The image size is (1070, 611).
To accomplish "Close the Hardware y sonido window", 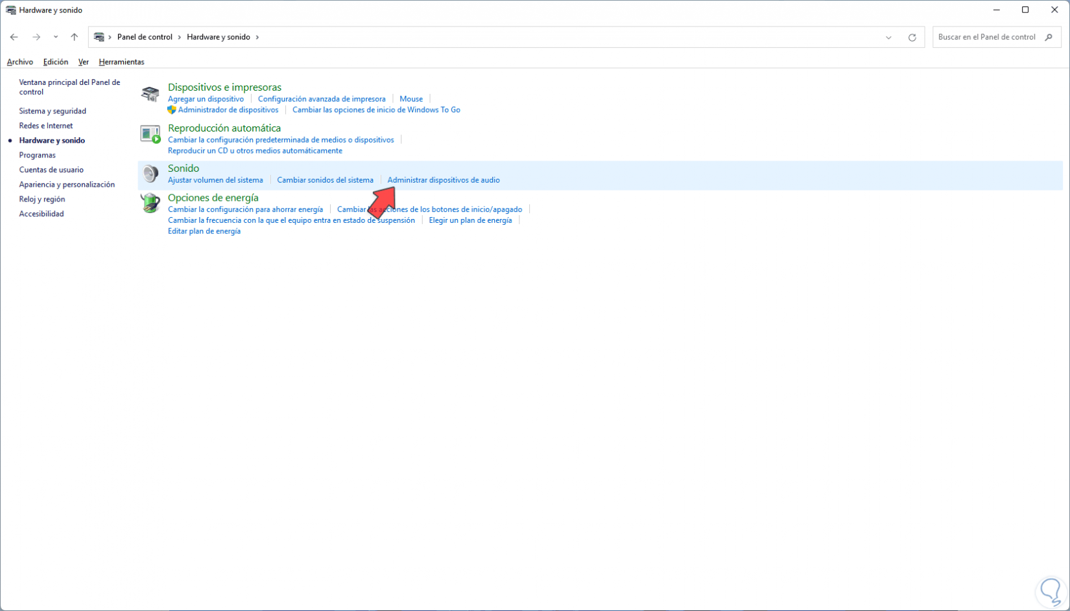I will click(x=1054, y=10).
